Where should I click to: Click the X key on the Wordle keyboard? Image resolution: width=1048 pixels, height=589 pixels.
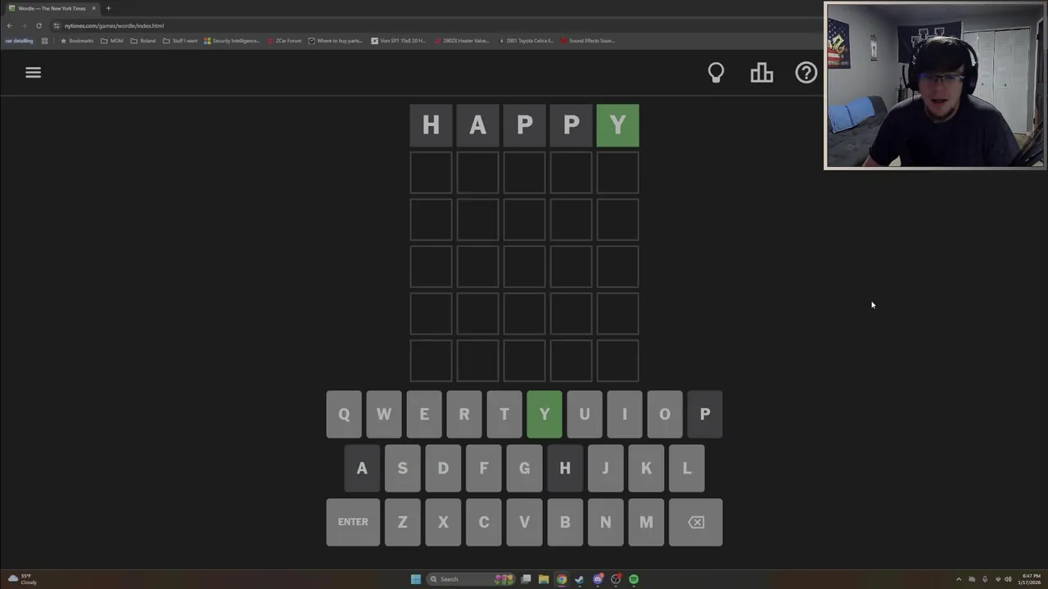443,522
